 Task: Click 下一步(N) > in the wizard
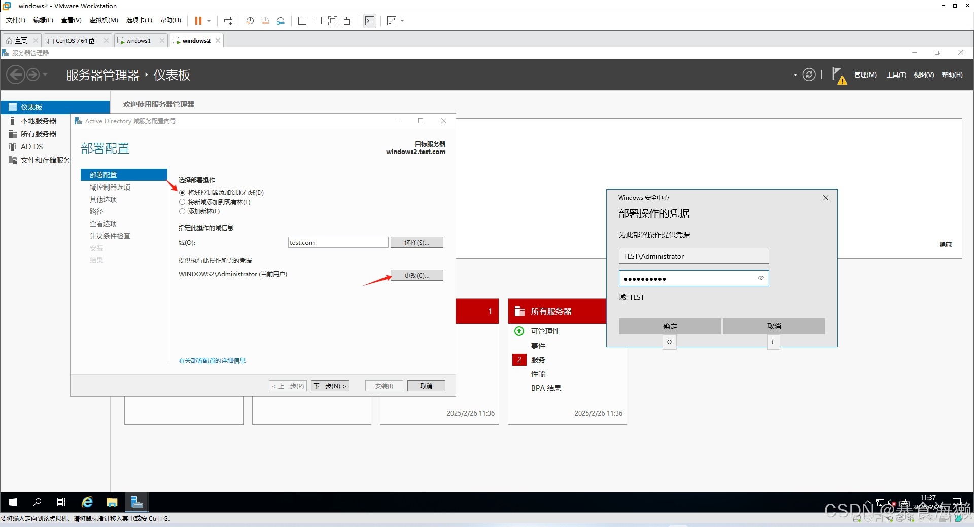tap(330, 386)
